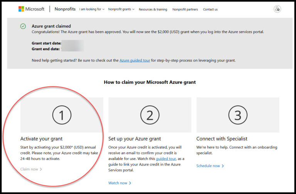Screen dimensions: 296x194
Task: Open Resources & training menu item
Action: click(x=153, y=9)
